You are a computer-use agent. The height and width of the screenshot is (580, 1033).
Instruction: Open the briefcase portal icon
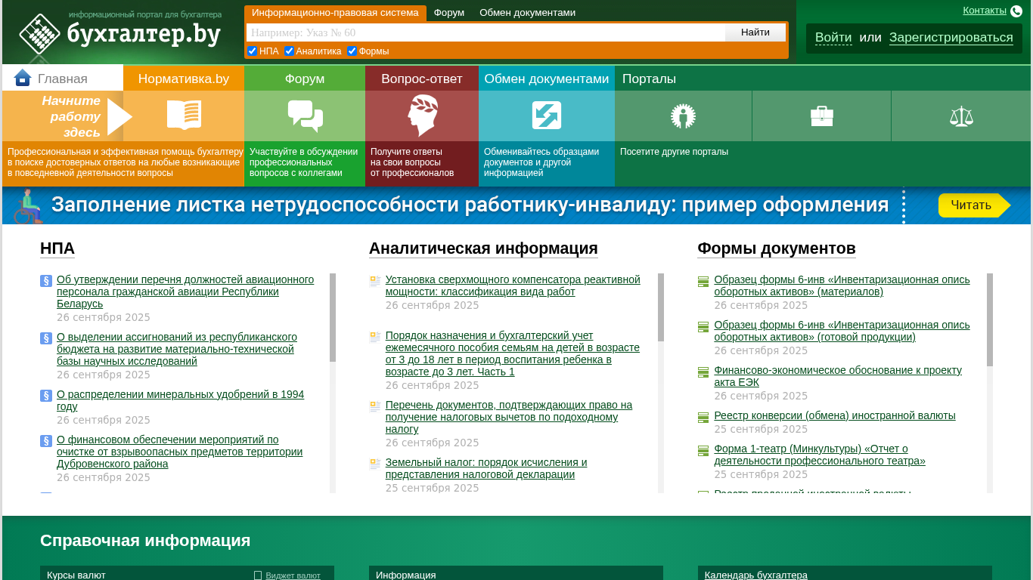(821, 116)
